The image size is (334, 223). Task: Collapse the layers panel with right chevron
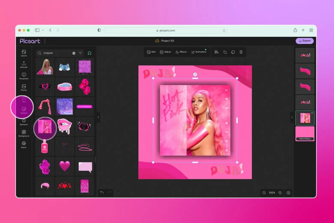point(292,117)
